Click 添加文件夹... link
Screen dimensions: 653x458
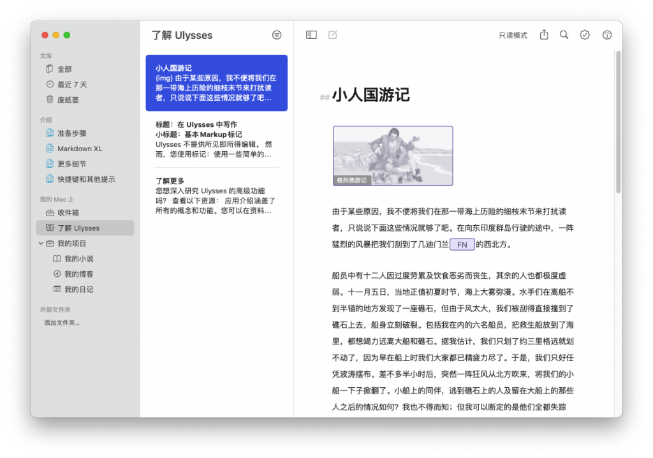[x=62, y=323]
